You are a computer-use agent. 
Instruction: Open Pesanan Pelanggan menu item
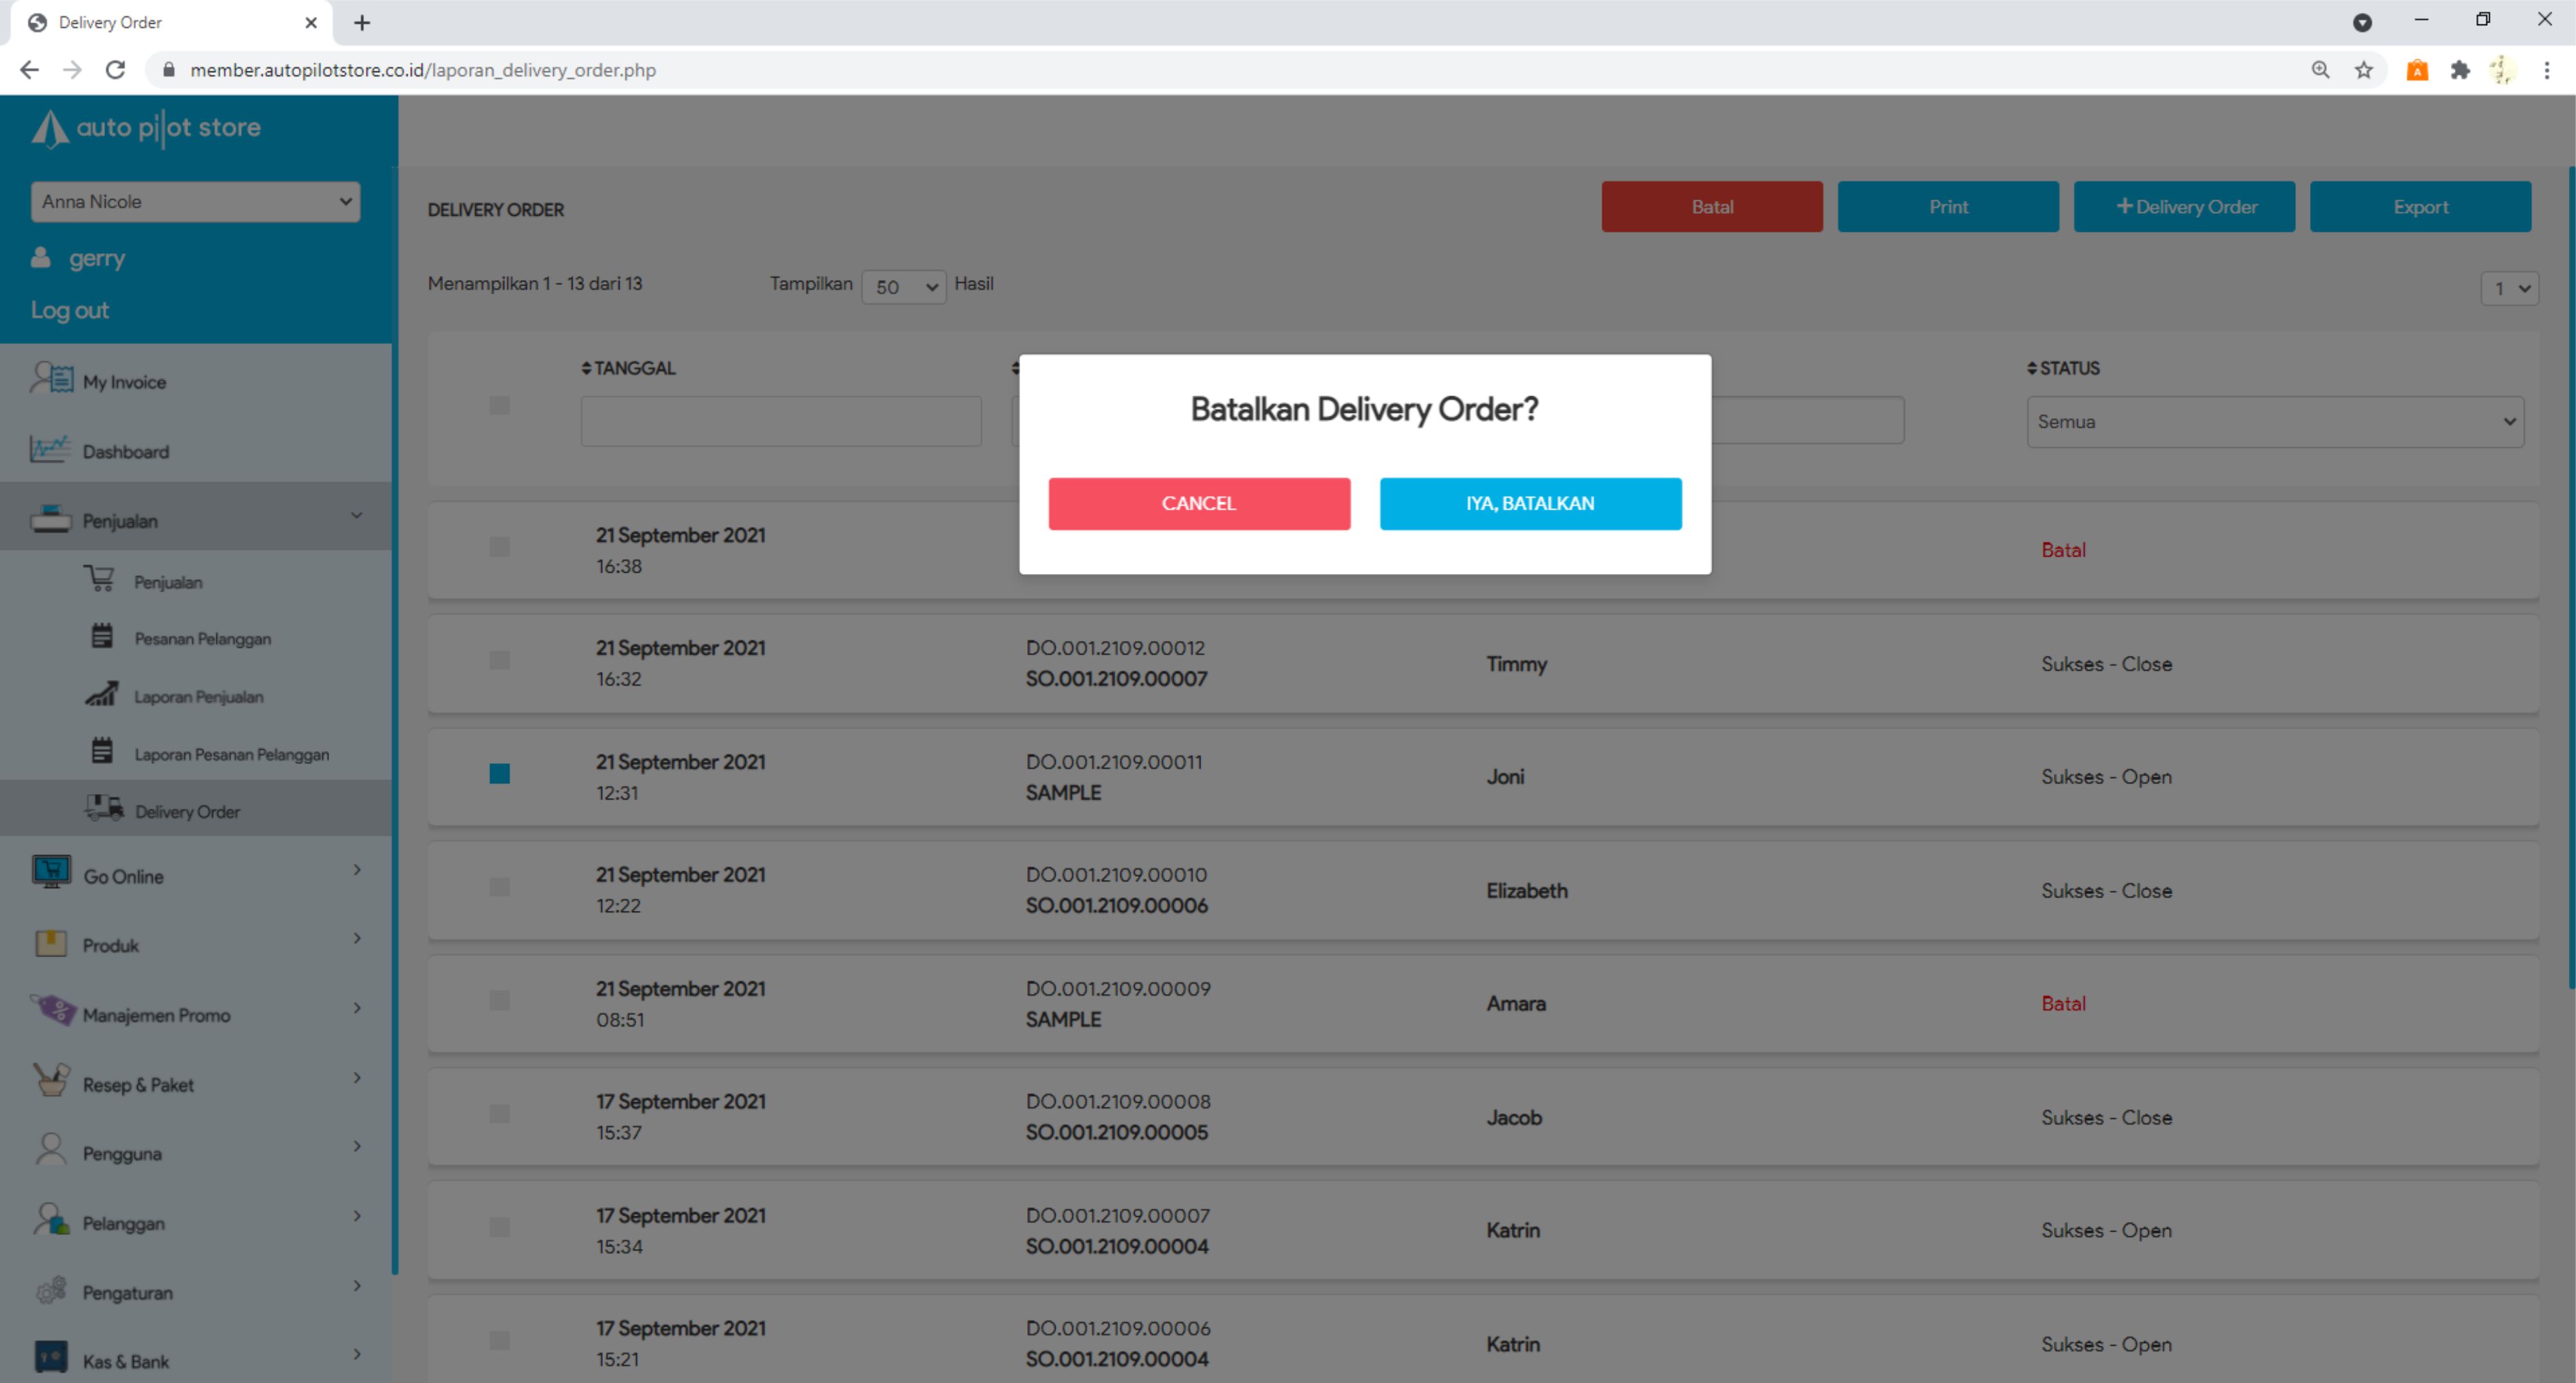(202, 639)
